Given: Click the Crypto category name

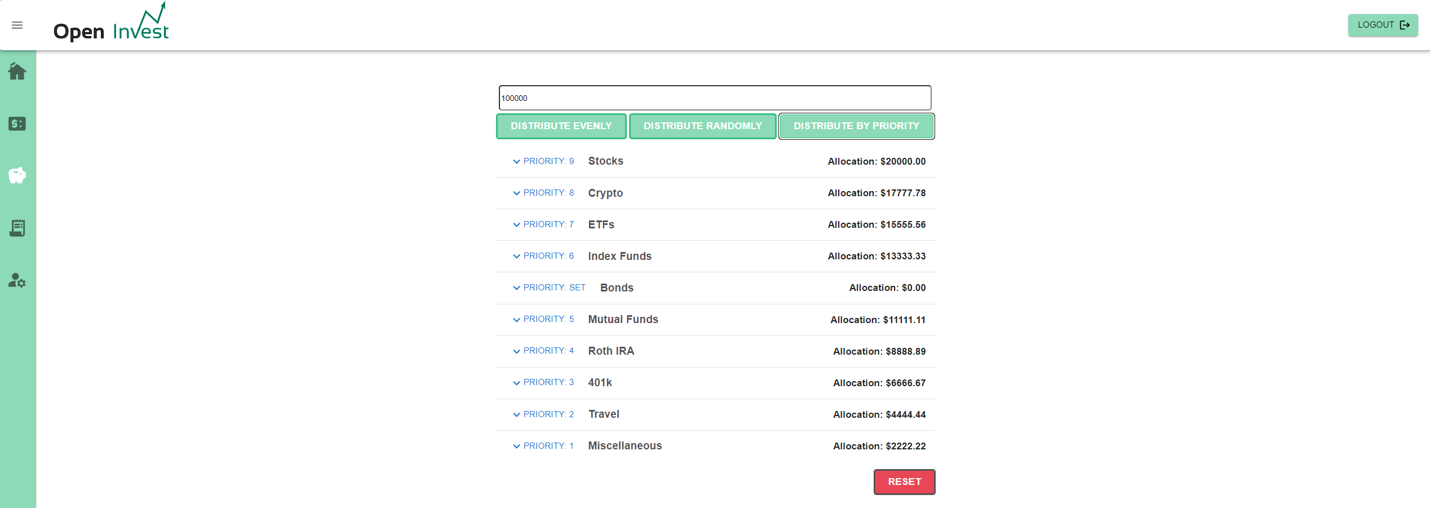Looking at the screenshot, I should tap(605, 193).
